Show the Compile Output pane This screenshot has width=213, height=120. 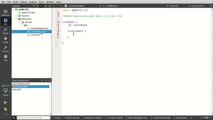tap(114, 118)
